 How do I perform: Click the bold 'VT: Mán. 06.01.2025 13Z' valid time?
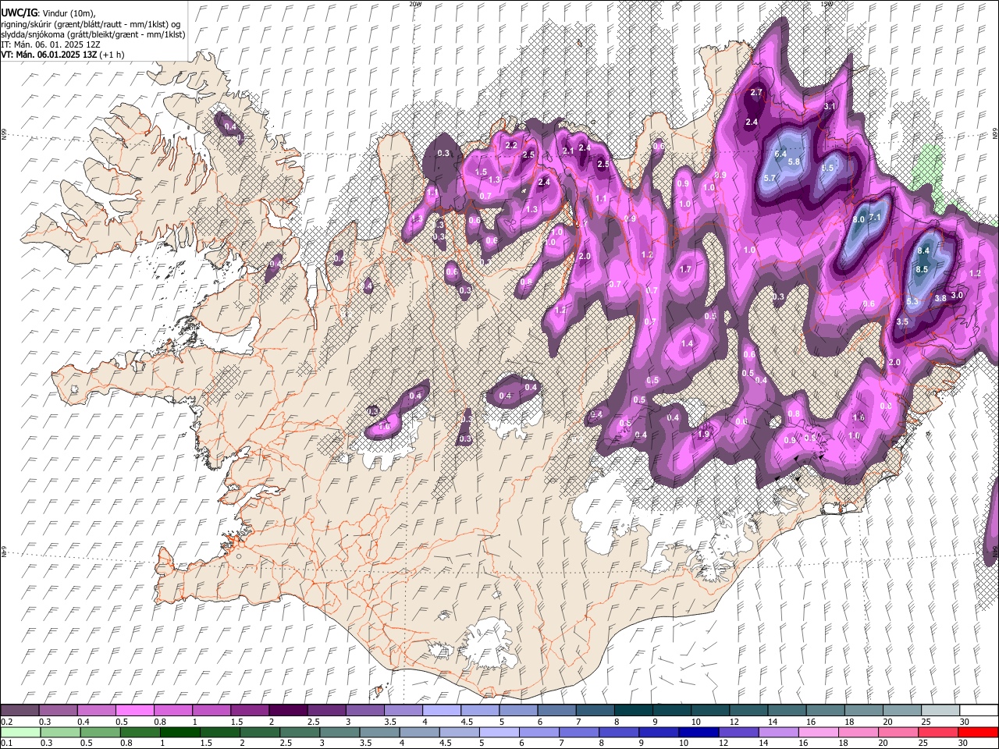click(49, 55)
